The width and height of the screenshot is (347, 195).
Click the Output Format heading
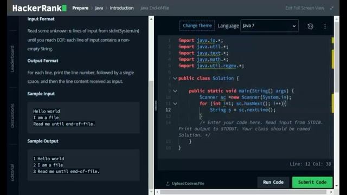tap(43, 61)
